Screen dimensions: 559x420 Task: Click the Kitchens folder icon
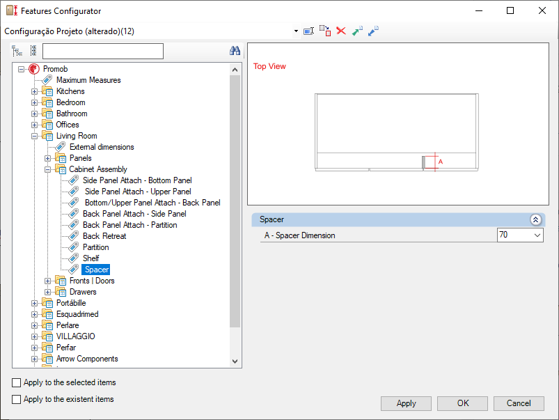pos(47,91)
